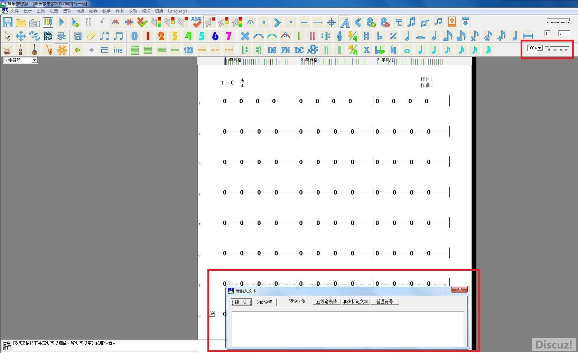The width and height of the screenshot is (578, 353).
Task: Click the sharp sign icon
Action: pyautogui.click(x=366, y=36)
